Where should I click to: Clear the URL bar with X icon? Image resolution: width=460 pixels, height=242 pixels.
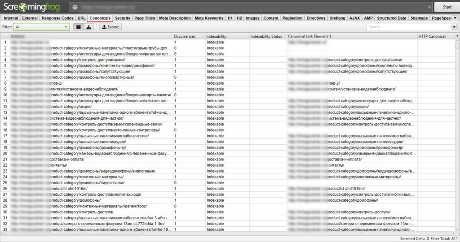click(429, 7)
